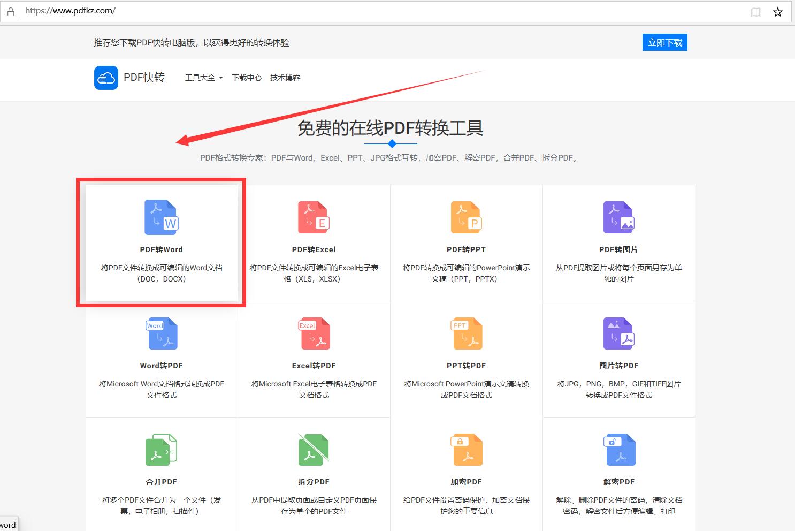Image resolution: width=795 pixels, height=531 pixels.
Task: Click the PDF转PPT orange icon
Action: pyautogui.click(x=466, y=217)
